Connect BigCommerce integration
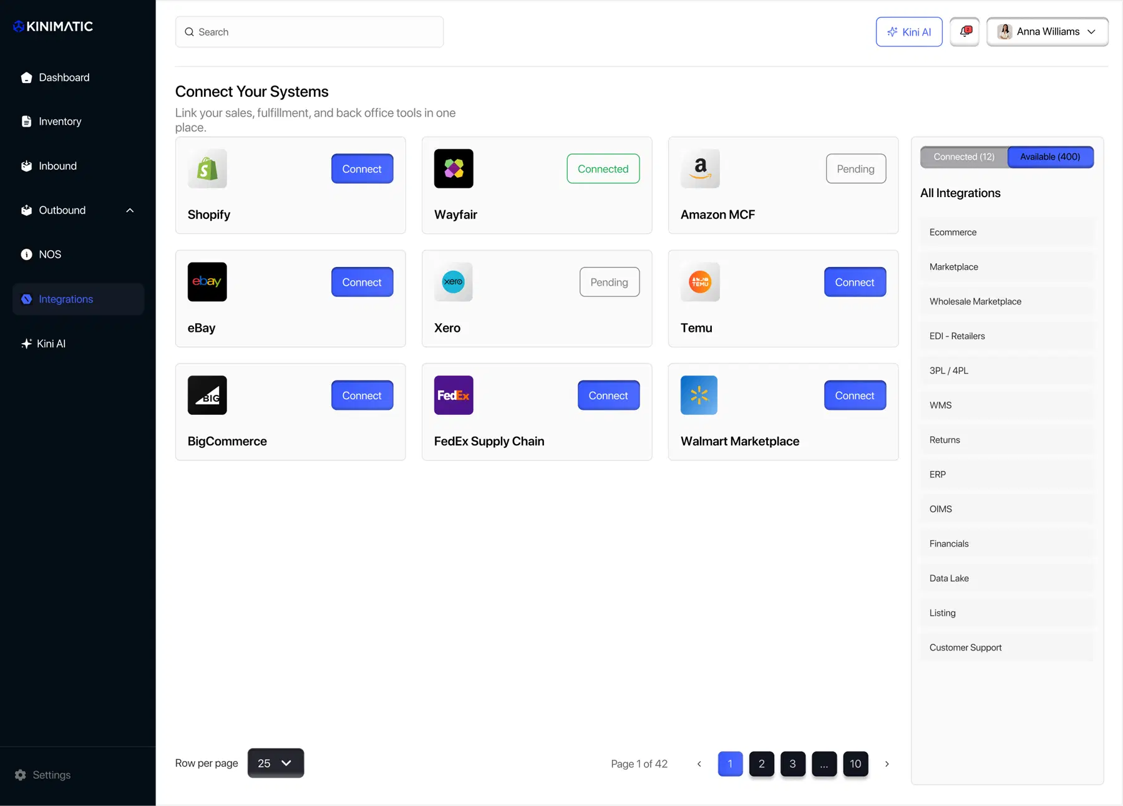Screen dimensions: 1123x806 [362, 396]
